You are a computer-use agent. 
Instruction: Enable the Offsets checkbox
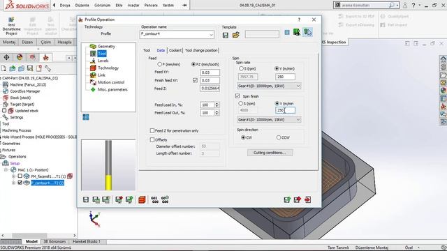pyautogui.click(x=152, y=139)
